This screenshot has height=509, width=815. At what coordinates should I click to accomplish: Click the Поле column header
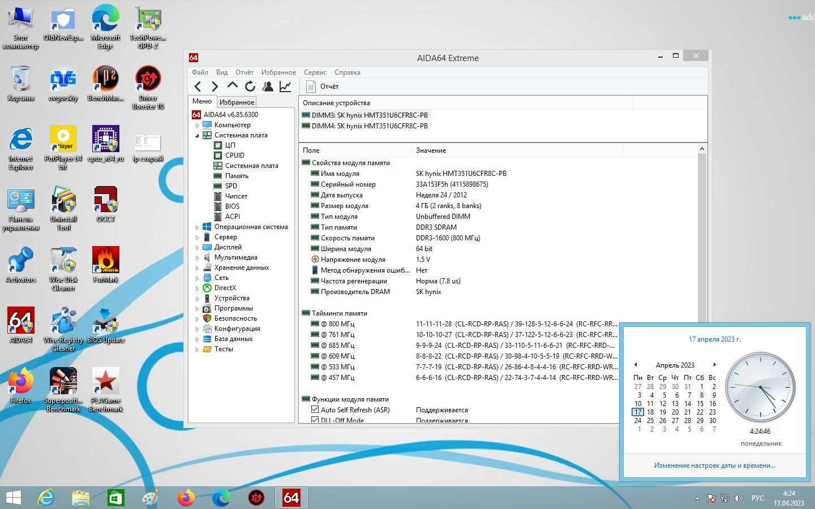[356, 150]
